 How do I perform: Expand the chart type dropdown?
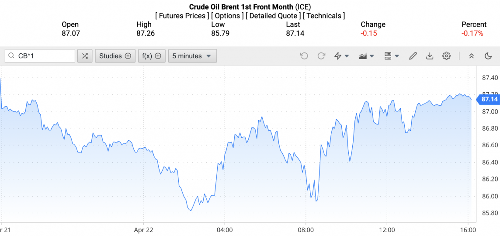(366, 56)
